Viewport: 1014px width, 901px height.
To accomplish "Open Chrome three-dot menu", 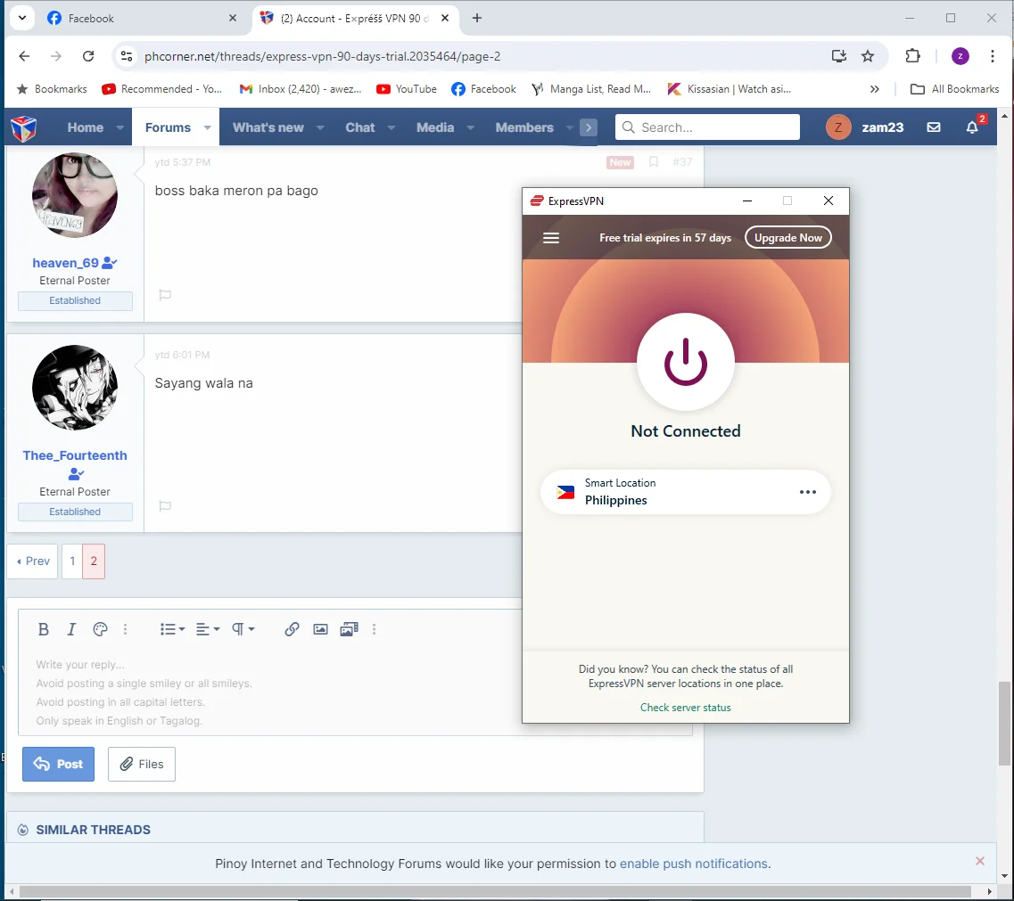I will click(x=992, y=56).
